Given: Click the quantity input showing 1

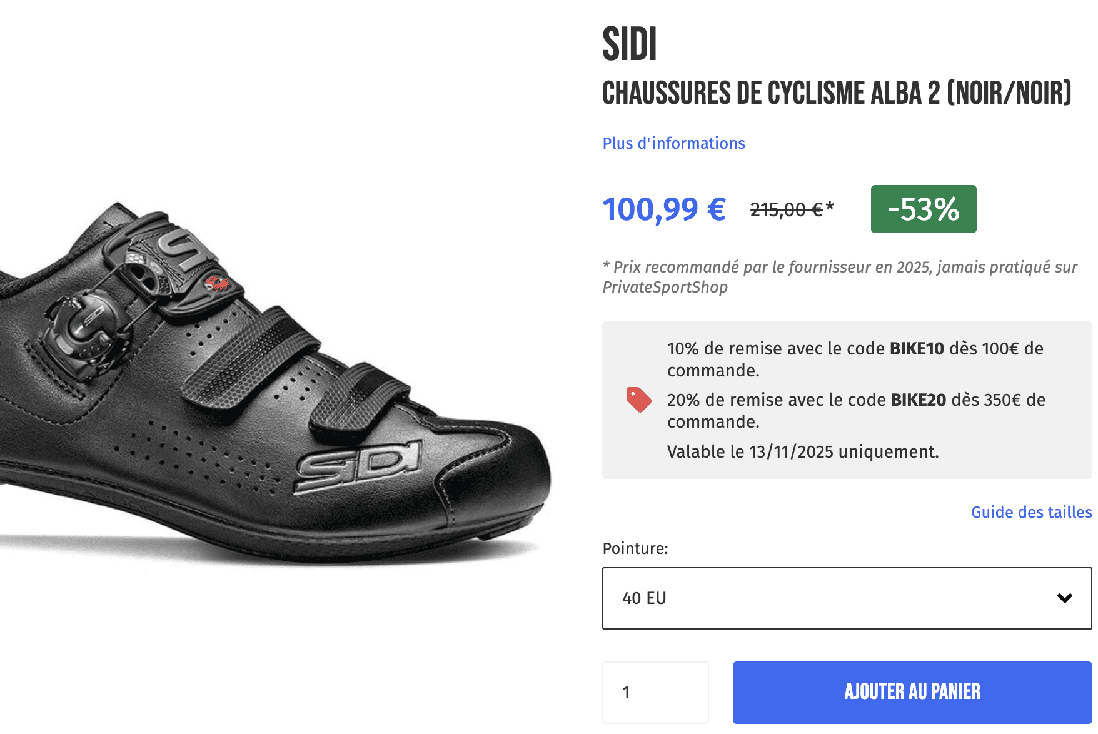Looking at the screenshot, I should (x=654, y=692).
